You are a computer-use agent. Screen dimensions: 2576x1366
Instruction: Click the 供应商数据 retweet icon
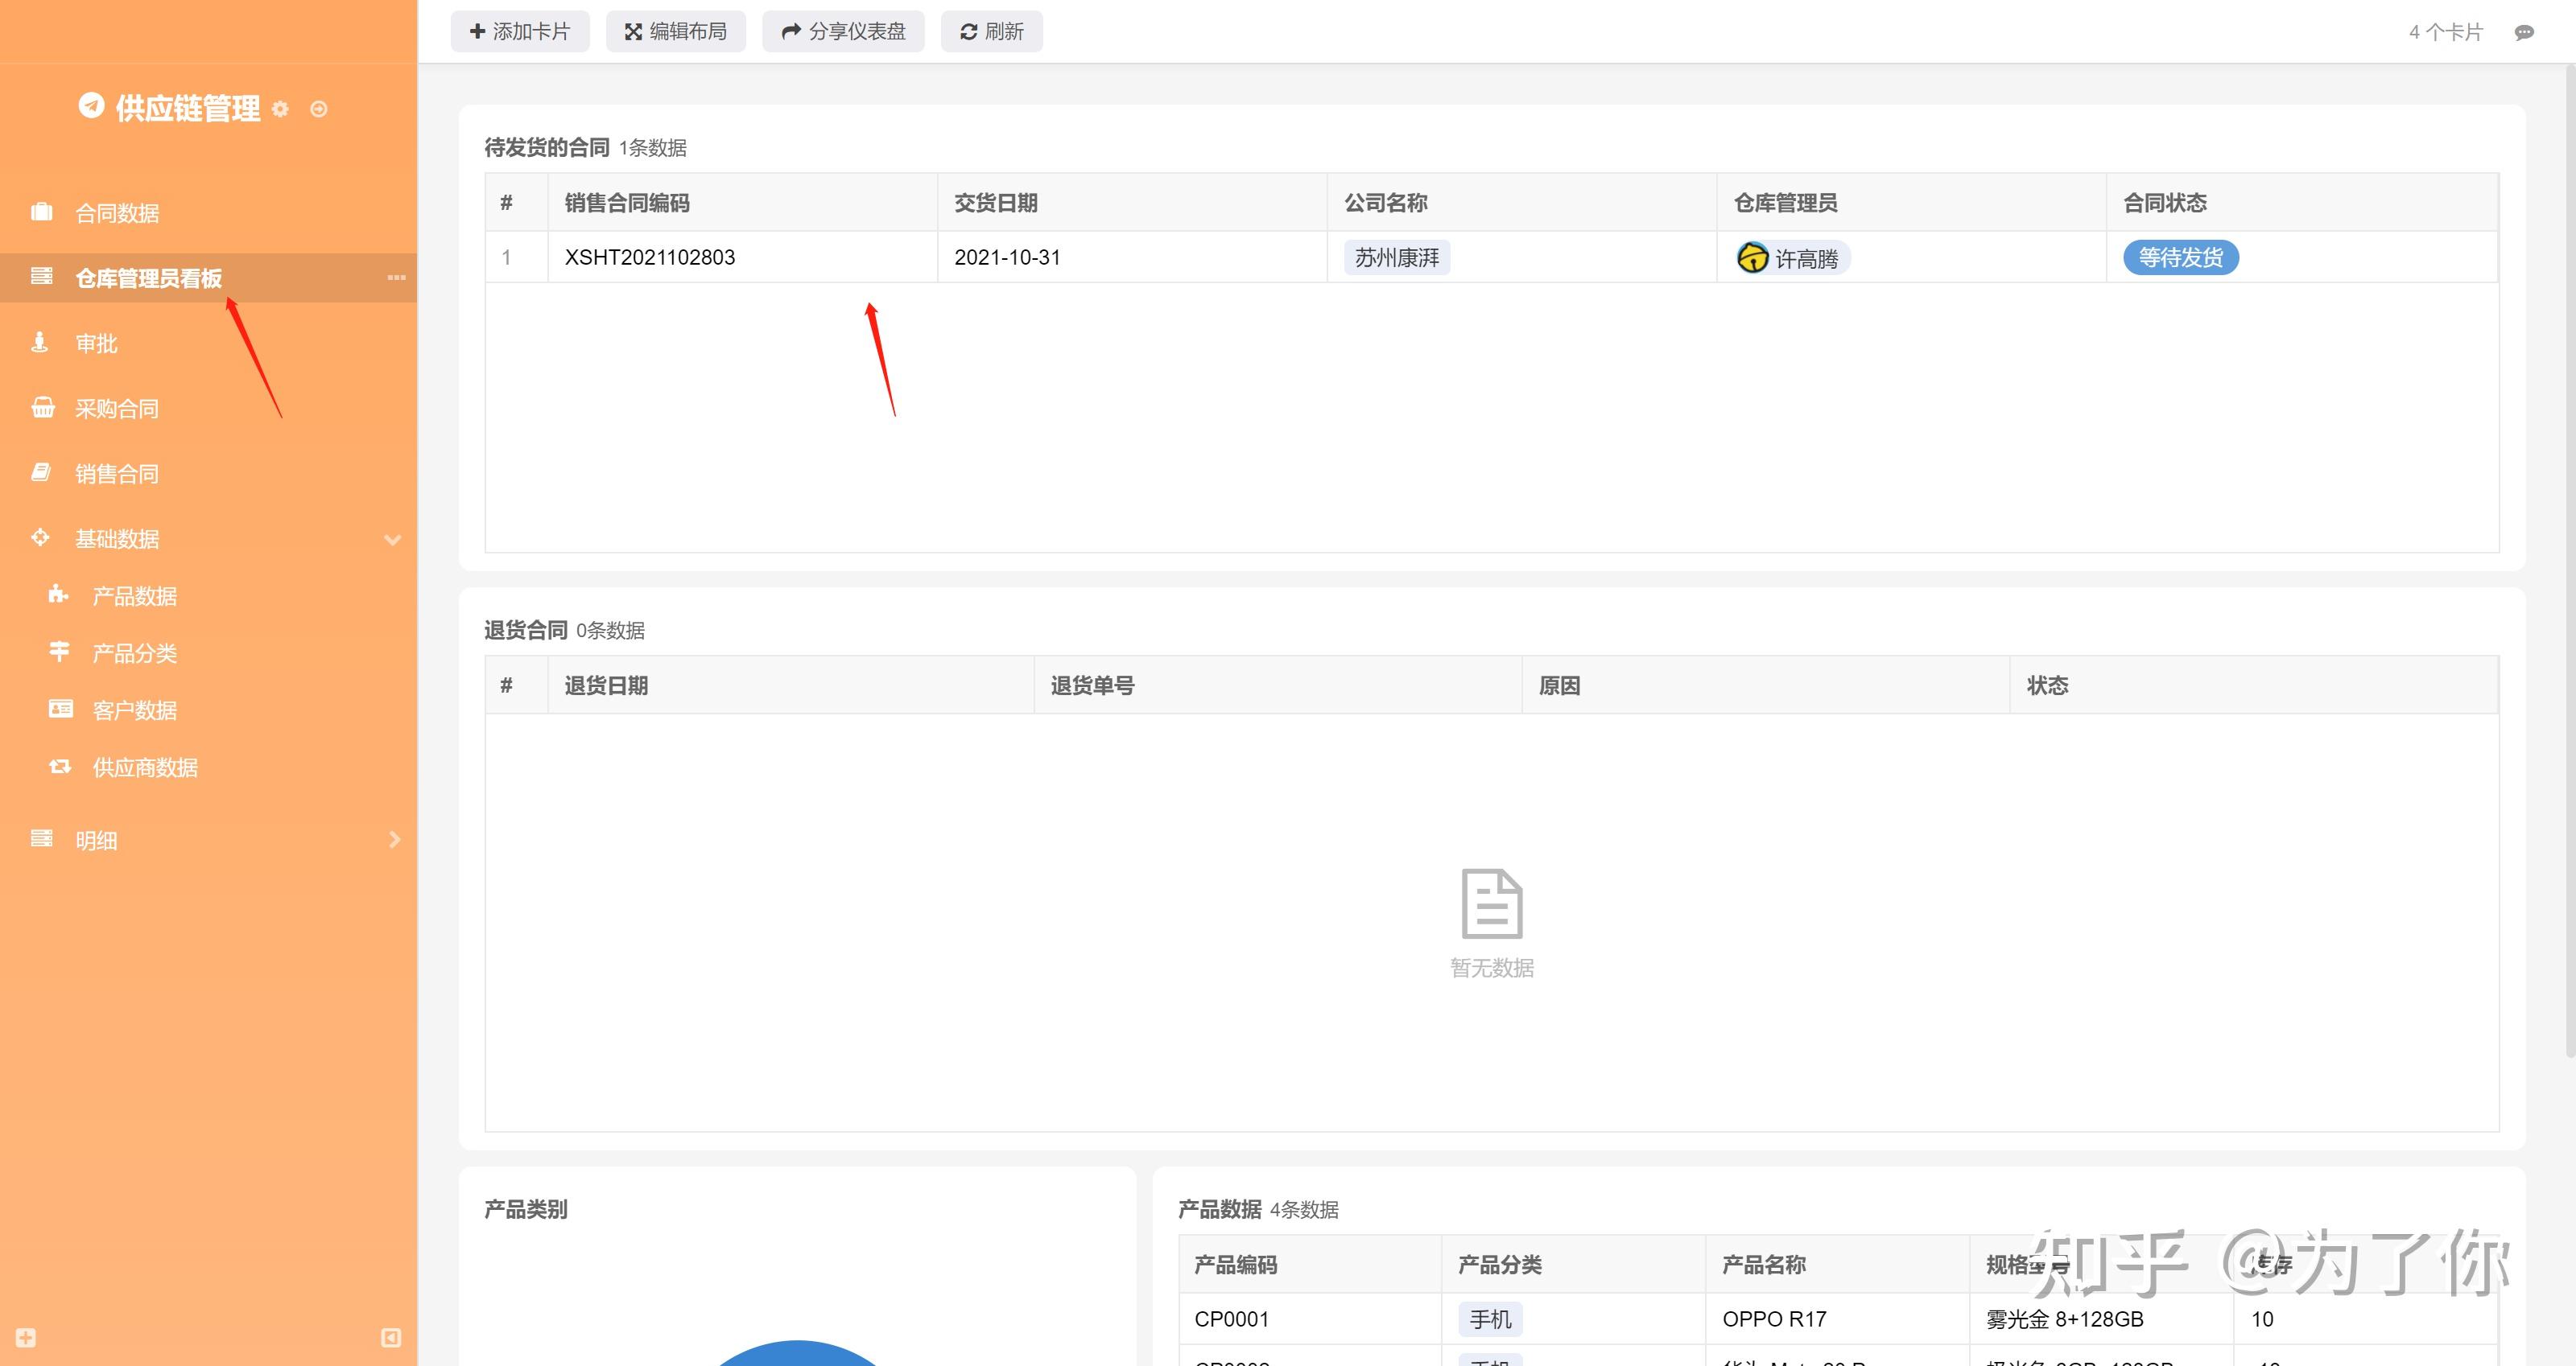[60, 767]
